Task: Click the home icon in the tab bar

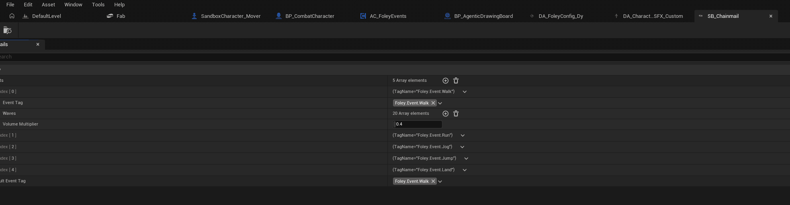Action: (x=12, y=16)
